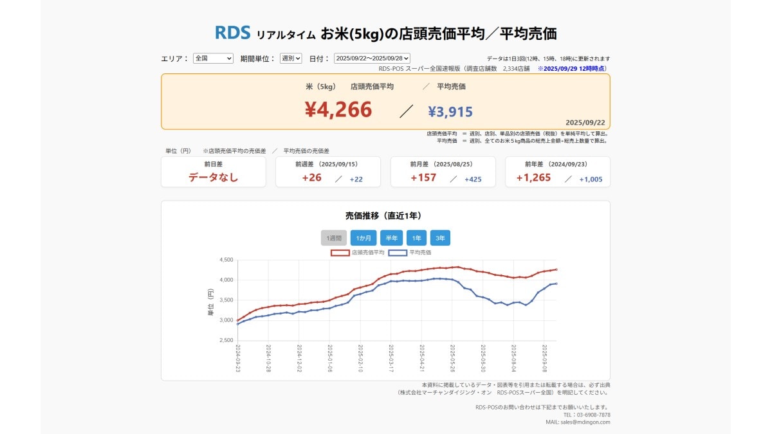
Task: Click the +1,005 blue year difference value
Action: pos(591,179)
